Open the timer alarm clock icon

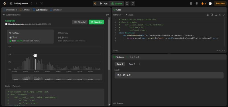[127, 3]
